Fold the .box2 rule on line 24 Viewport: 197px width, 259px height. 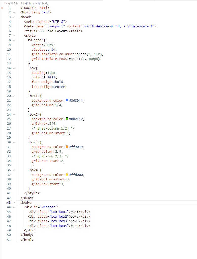[x=14, y=114]
